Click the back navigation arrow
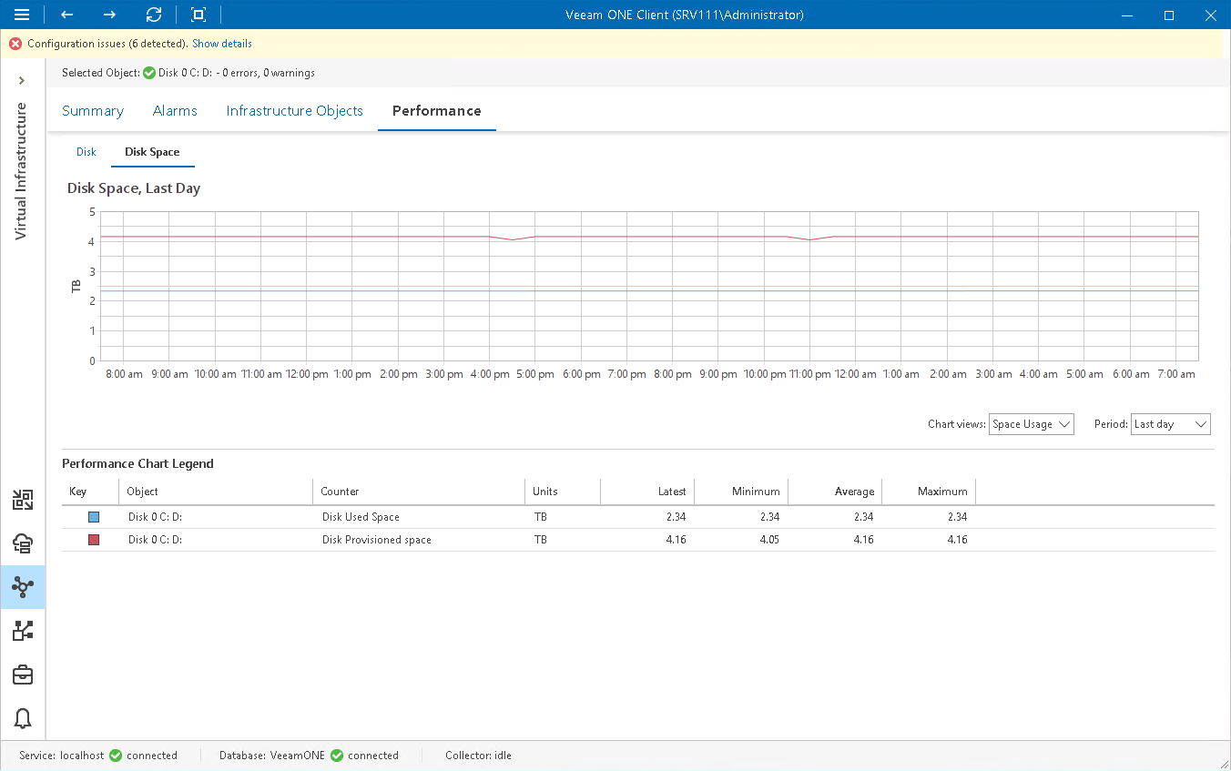This screenshot has width=1231, height=771. tap(66, 15)
